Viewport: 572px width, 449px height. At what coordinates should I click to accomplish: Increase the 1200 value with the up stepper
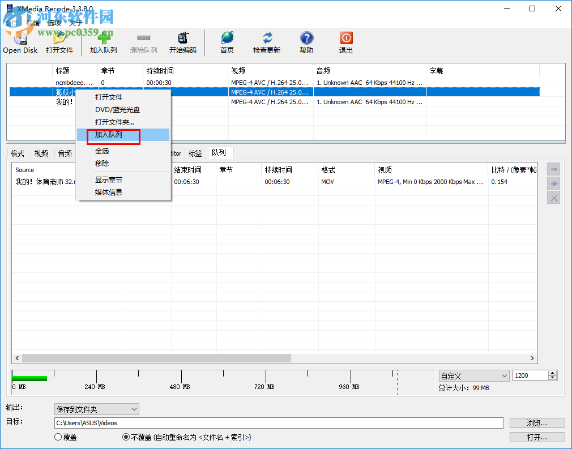coord(552,373)
